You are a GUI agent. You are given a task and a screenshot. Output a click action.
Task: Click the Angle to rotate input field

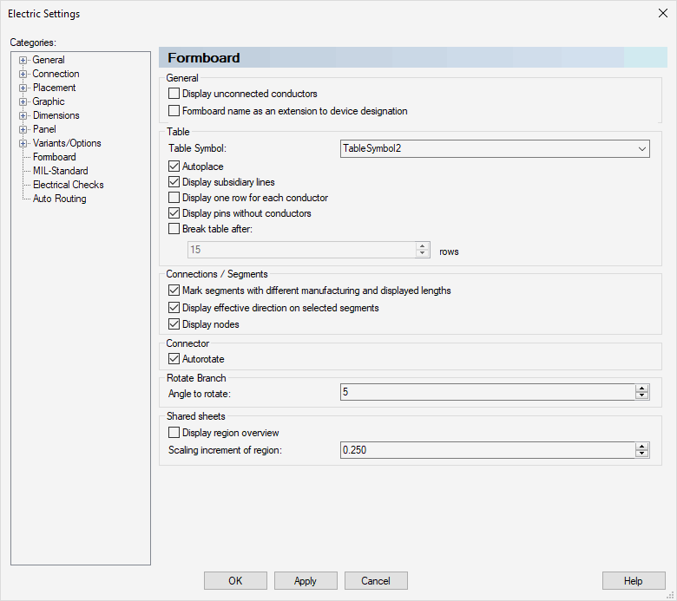tap(486, 392)
